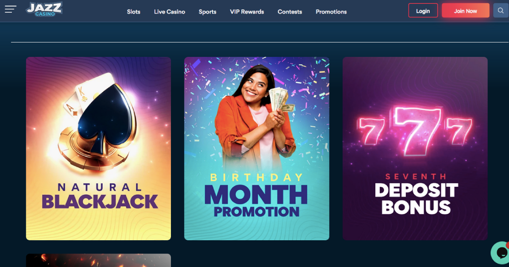Open the Live Casino section
The width and height of the screenshot is (509, 267).
pyautogui.click(x=170, y=11)
